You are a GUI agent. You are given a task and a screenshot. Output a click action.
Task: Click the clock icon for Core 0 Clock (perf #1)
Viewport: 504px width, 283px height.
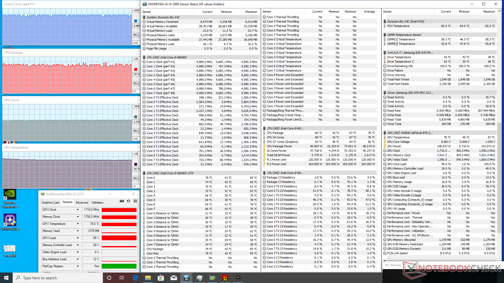tap(144, 62)
